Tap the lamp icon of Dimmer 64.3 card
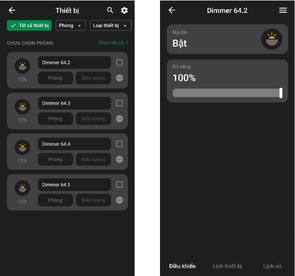 click(x=22, y=107)
